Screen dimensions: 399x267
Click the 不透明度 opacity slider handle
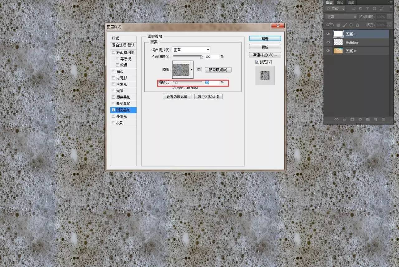point(201,57)
